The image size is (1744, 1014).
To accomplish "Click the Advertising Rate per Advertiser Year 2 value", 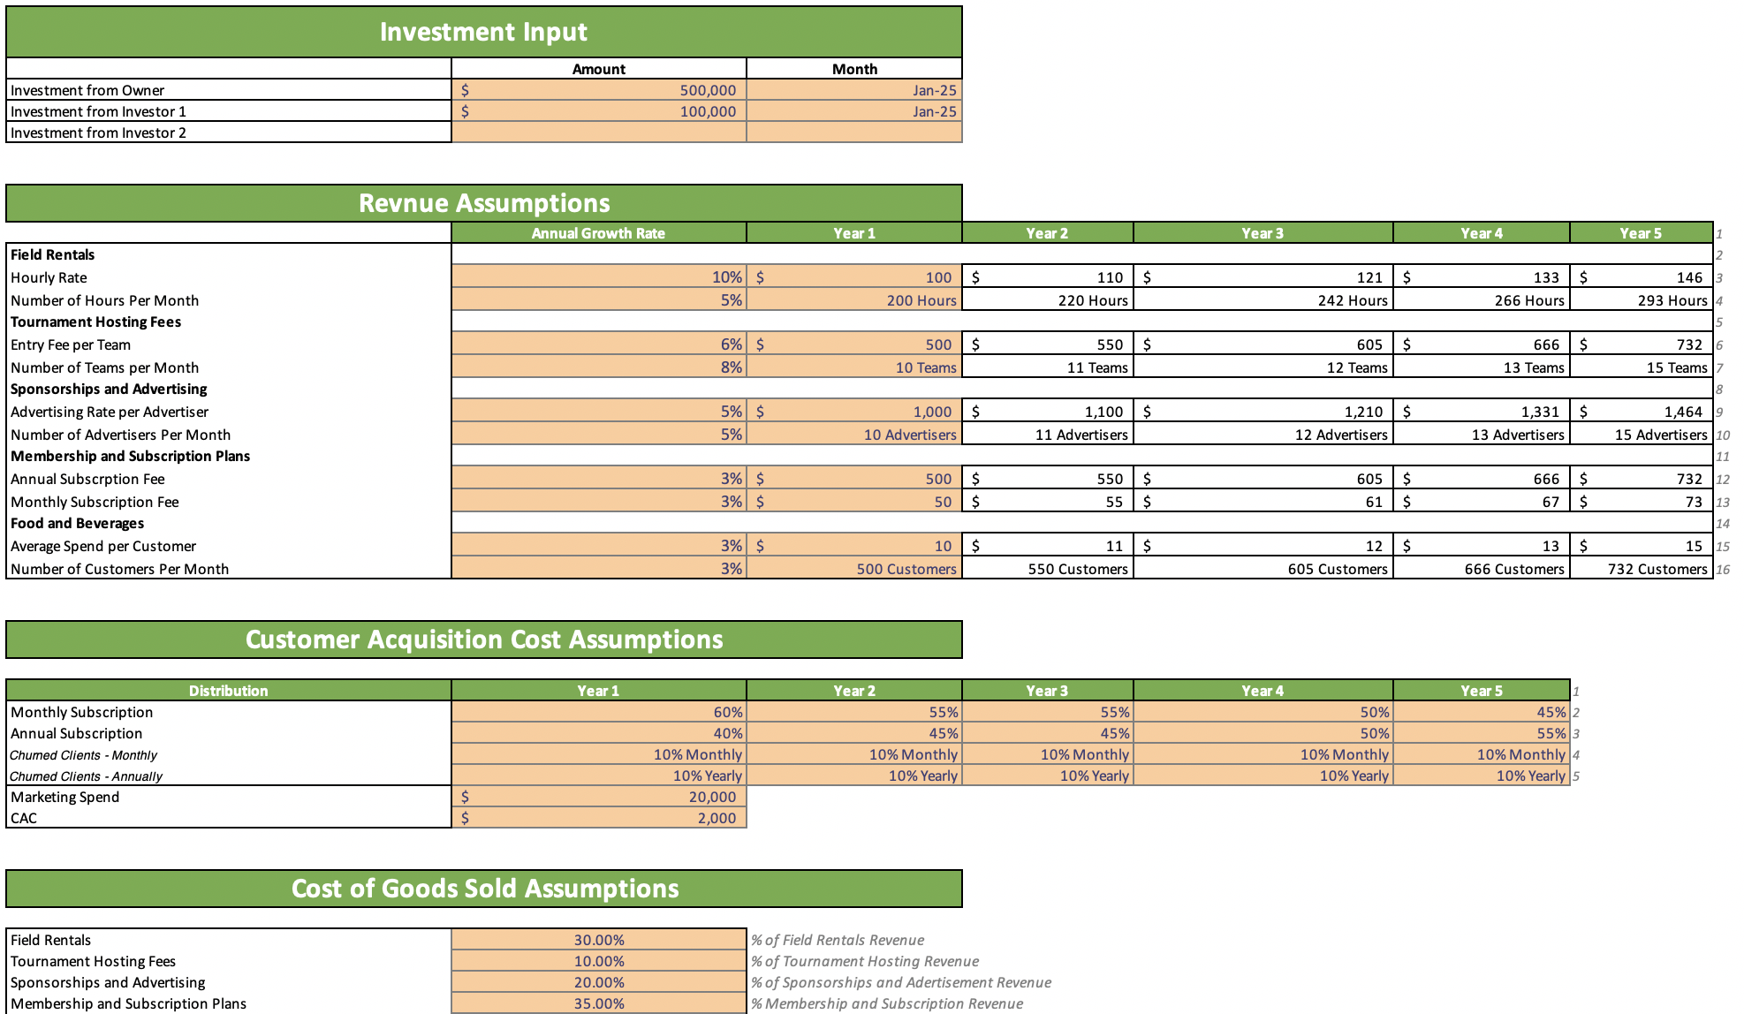I will [1048, 412].
